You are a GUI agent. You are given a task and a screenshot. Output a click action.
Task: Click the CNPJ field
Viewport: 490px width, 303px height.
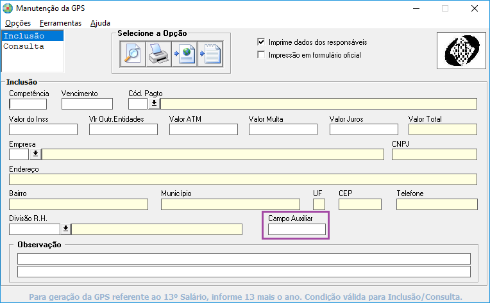[x=434, y=154]
